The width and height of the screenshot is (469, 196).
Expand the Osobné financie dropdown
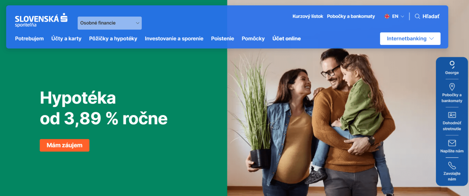(110, 23)
